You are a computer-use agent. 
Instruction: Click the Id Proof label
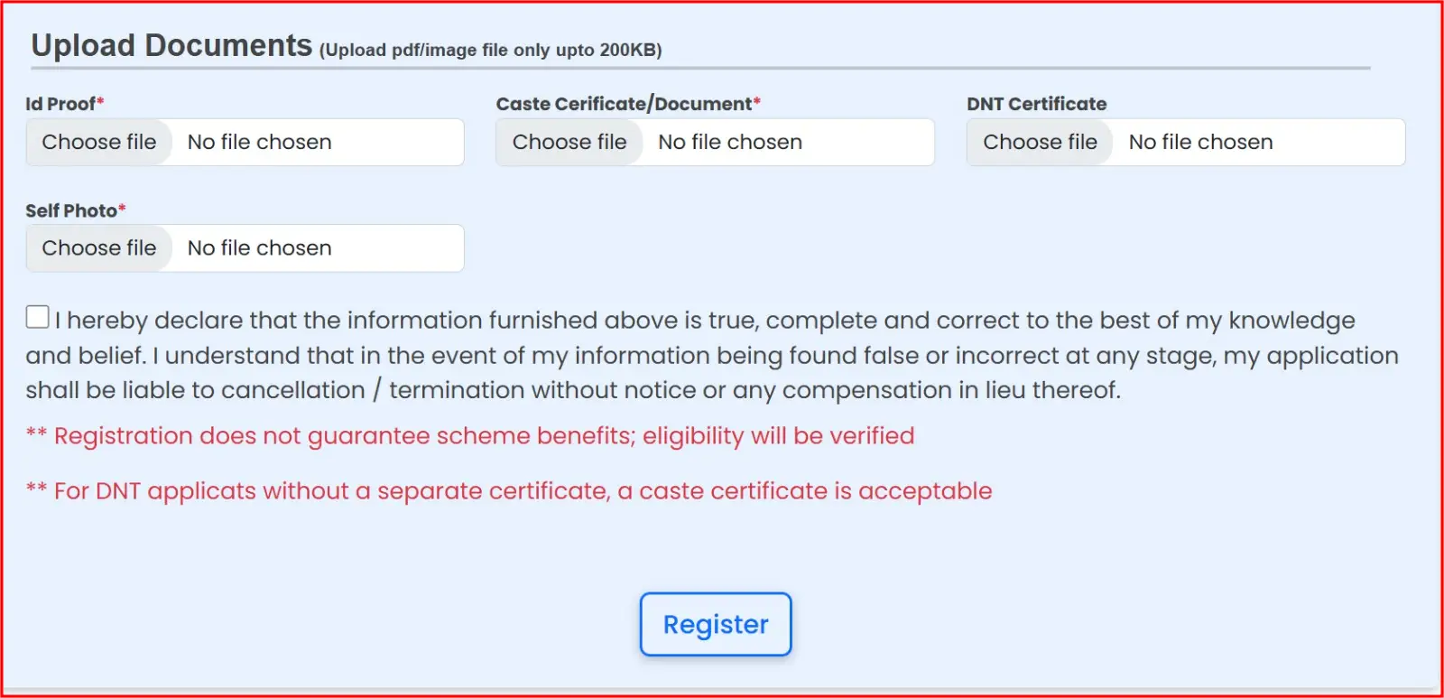[60, 104]
